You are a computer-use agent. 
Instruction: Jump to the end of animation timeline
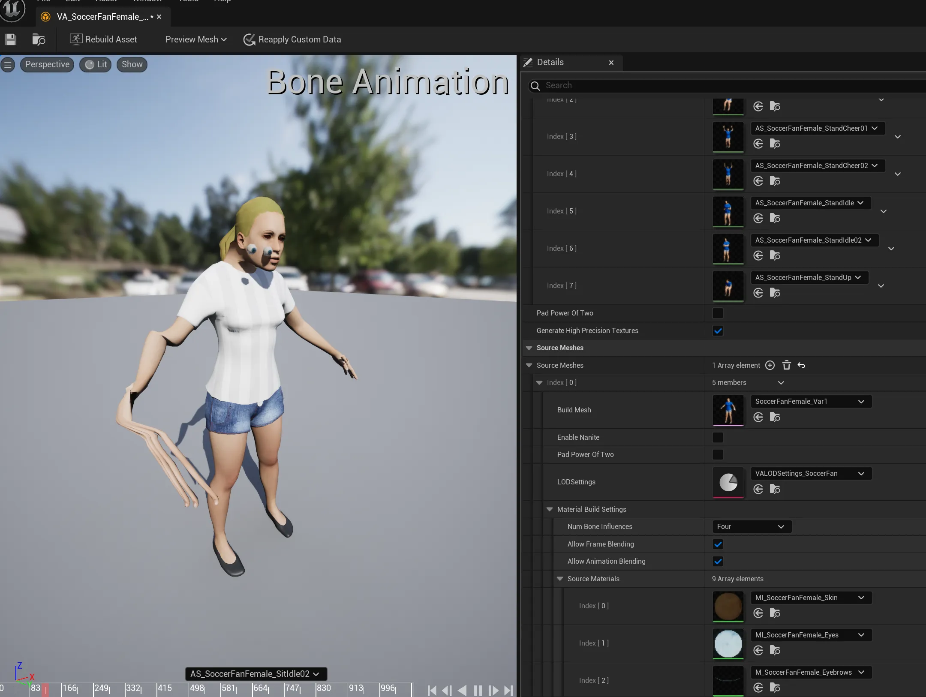point(508,690)
